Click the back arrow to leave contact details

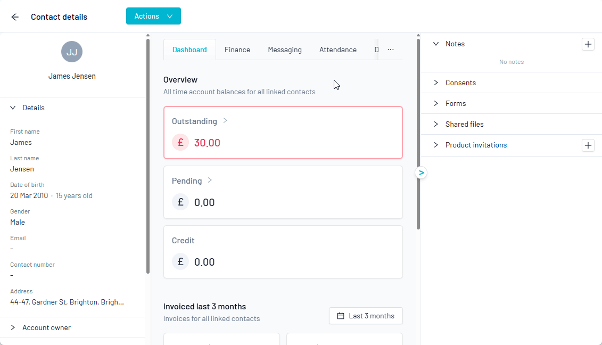pyautogui.click(x=14, y=17)
